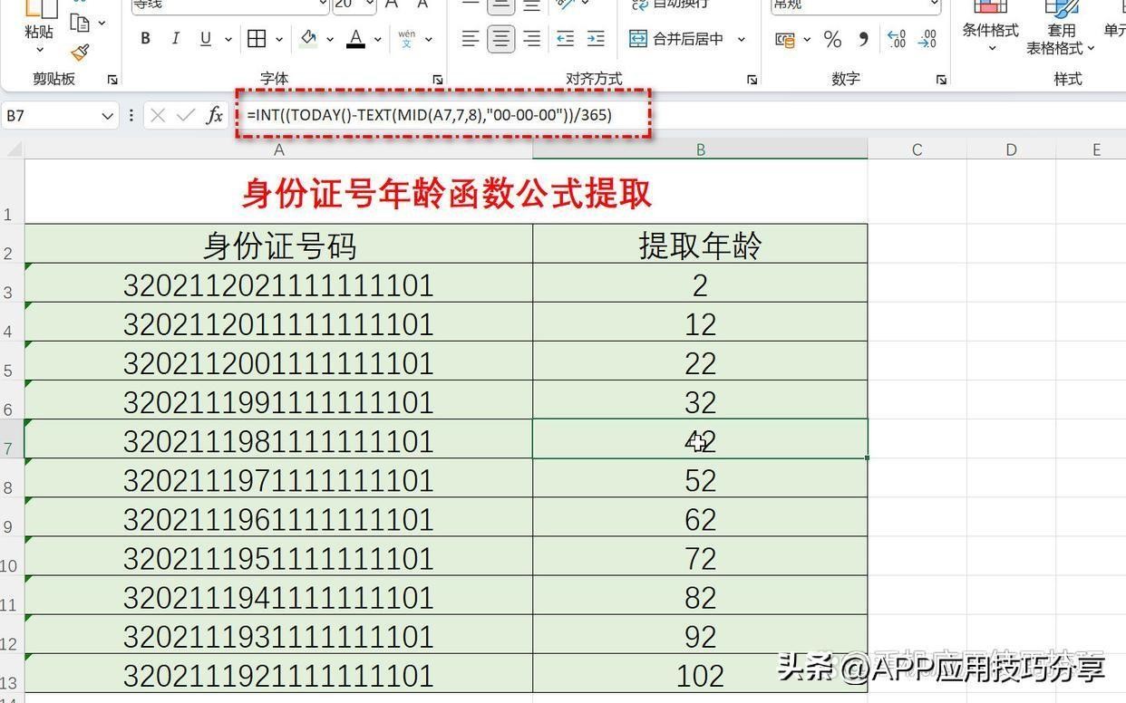Toggle italic formatting
The image size is (1126, 703).
(x=175, y=39)
